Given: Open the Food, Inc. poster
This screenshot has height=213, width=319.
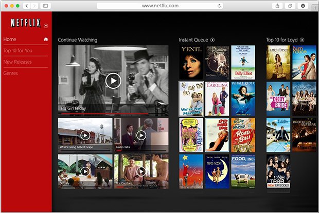Looking at the screenshot, I should pos(243,171).
